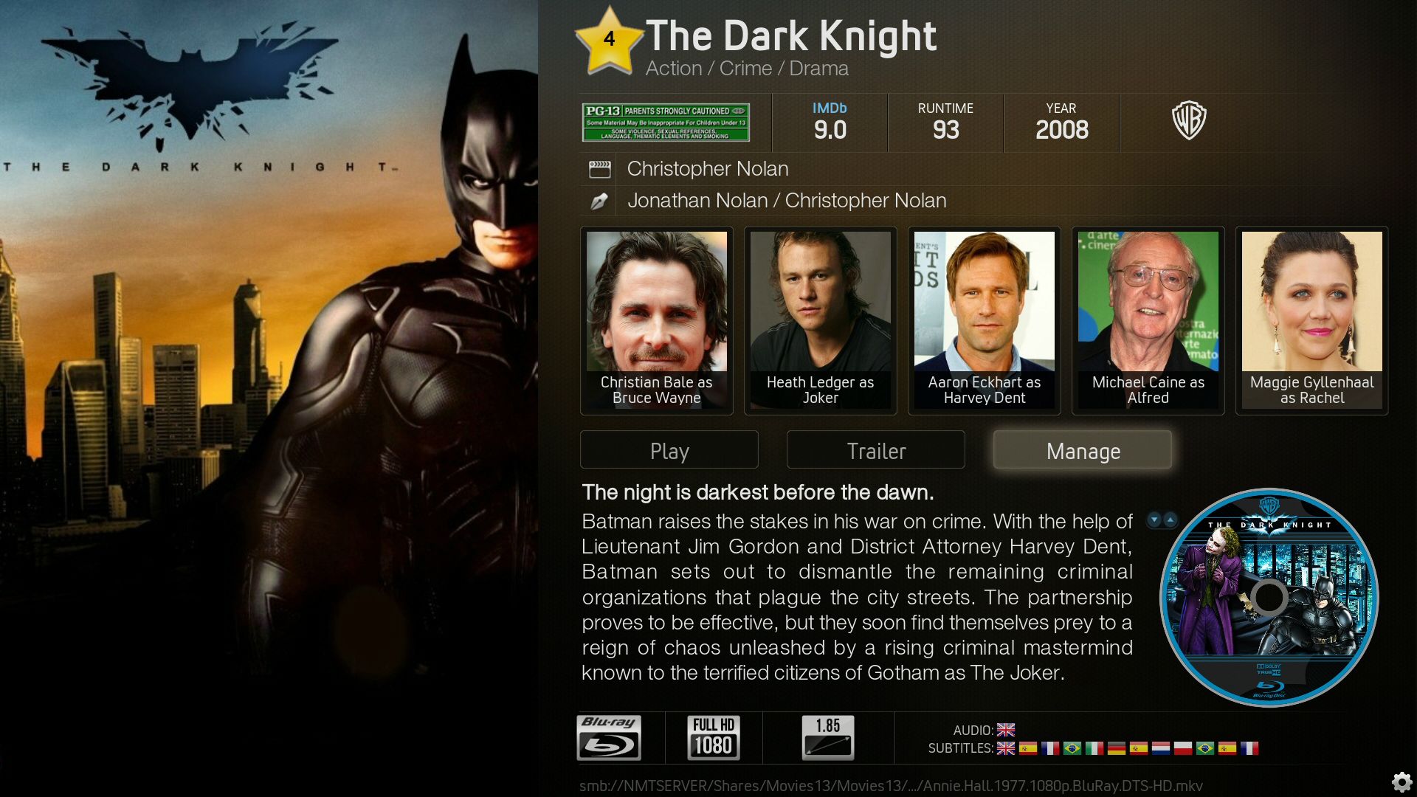Click the Full HD 1080 resolution icon
Screen dimensions: 1417x797
(714, 737)
